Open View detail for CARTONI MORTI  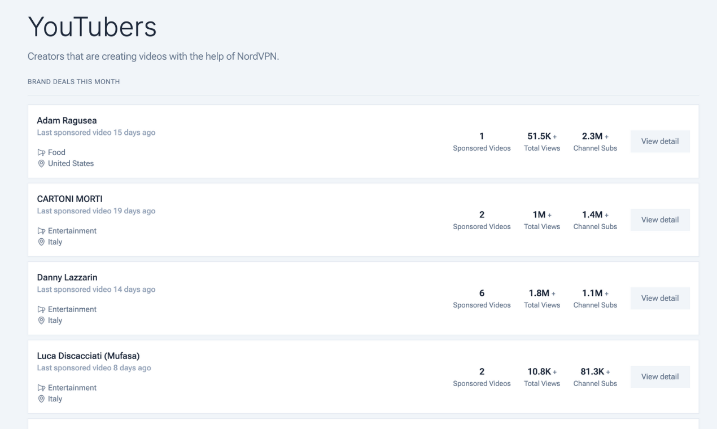click(660, 220)
